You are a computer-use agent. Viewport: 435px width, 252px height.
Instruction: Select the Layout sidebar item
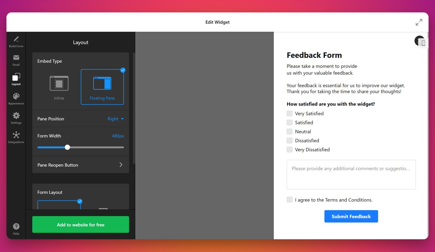(16, 80)
